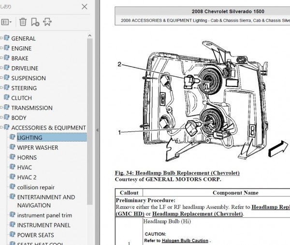This screenshot has height=245, width=290.
Task: Collapse the ACCESSORIES & EQUIPMENT bookmark
Action: point(1,128)
